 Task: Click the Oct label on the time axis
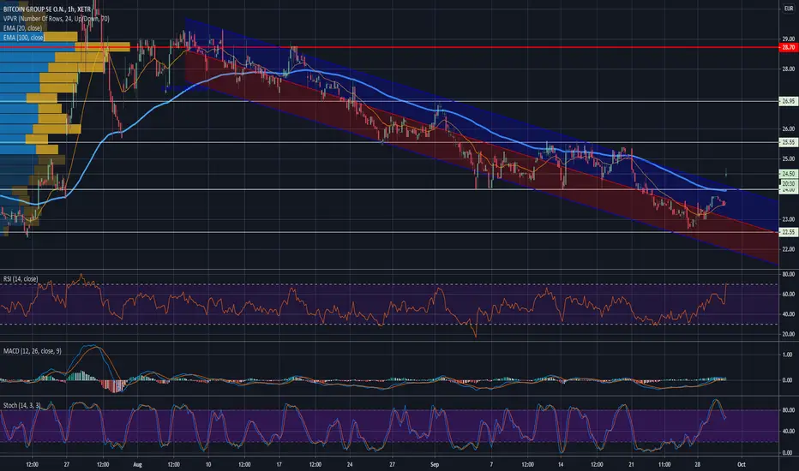[x=742, y=464]
